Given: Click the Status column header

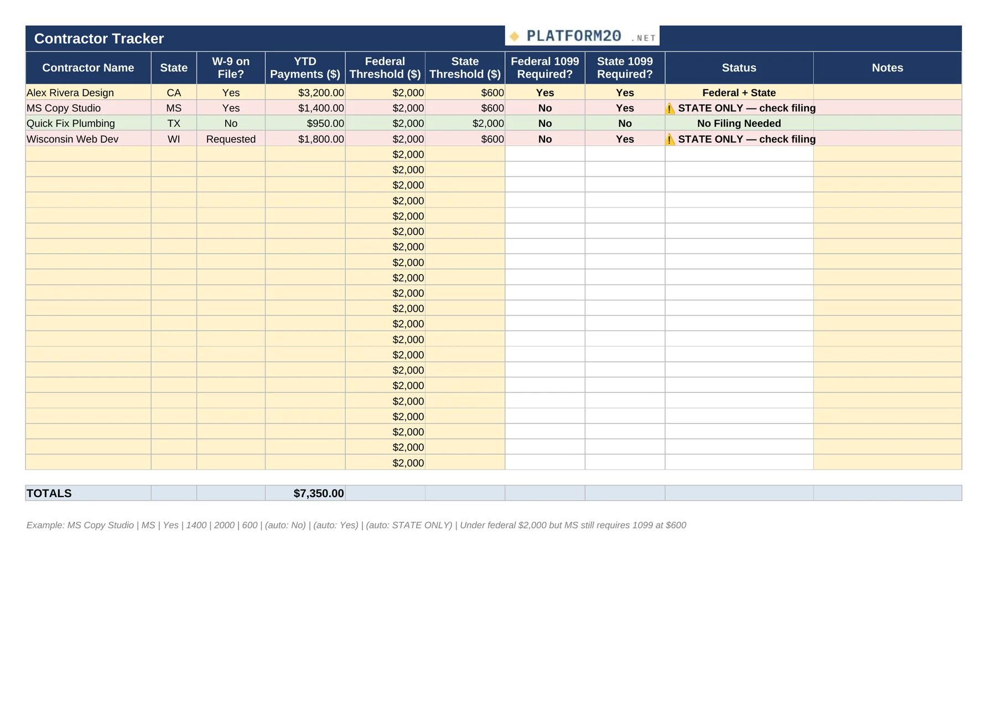Looking at the screenshot, I should point(739,68).
